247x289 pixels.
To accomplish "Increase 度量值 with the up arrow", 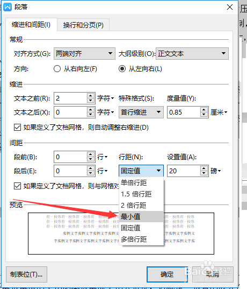I will [204, 110].
